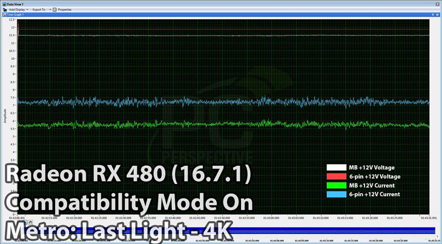442x244 pixels.
Task: Click the 01:42:15.000 time axis label
Action: tap(49, 218)
